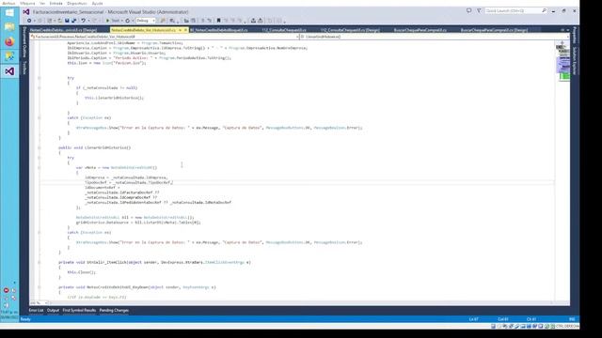Click the Windows Start button
Screen dimensions: 602x338
(x=9, y=13)
